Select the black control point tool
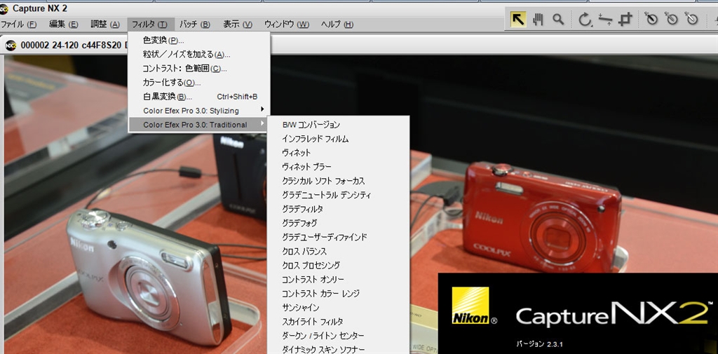718x354 pixels. click(651, 19)
